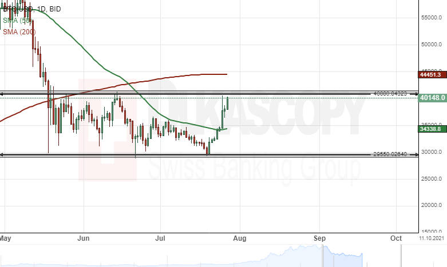
Task: Click the SMA (50) legend label
Action: pyautogui.click(x=17, y=21)
